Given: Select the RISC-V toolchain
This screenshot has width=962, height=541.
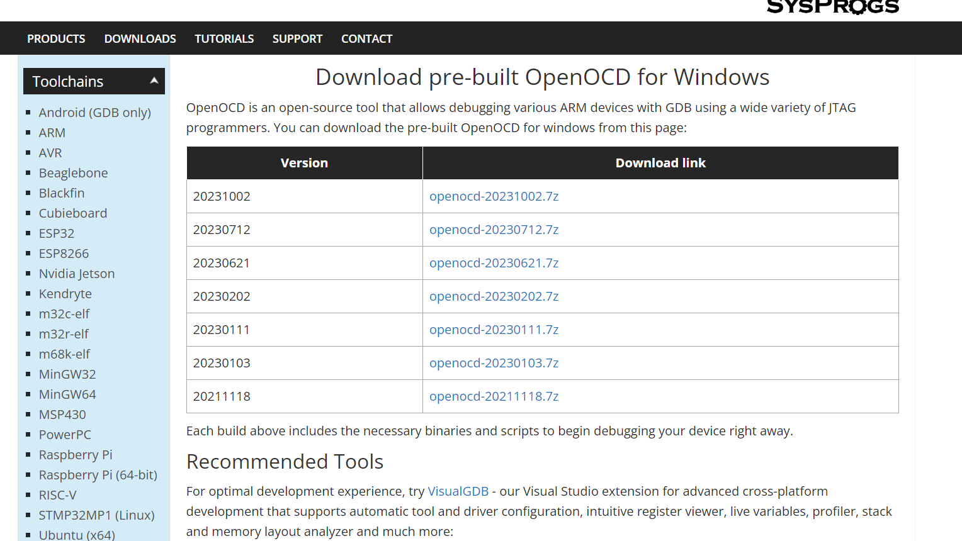Looking at the screenshot, I should 57,494.
